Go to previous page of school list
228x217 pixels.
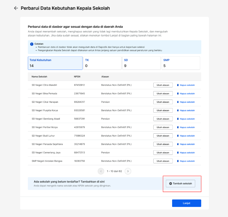[101, 171]
